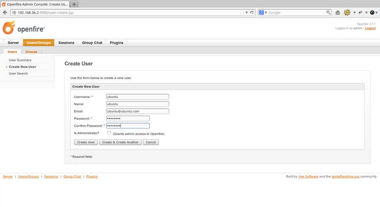
Task: Select the Openfire Admin Console browser tab
Action: tap(35, 4)
